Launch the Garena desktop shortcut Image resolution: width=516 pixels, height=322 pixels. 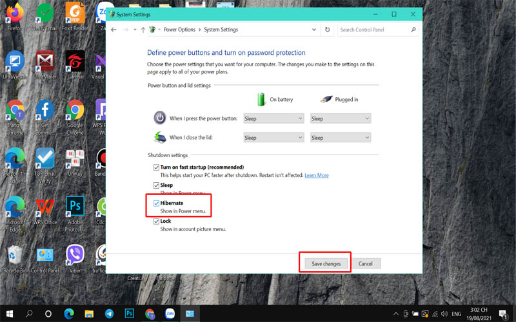point(75,65)
